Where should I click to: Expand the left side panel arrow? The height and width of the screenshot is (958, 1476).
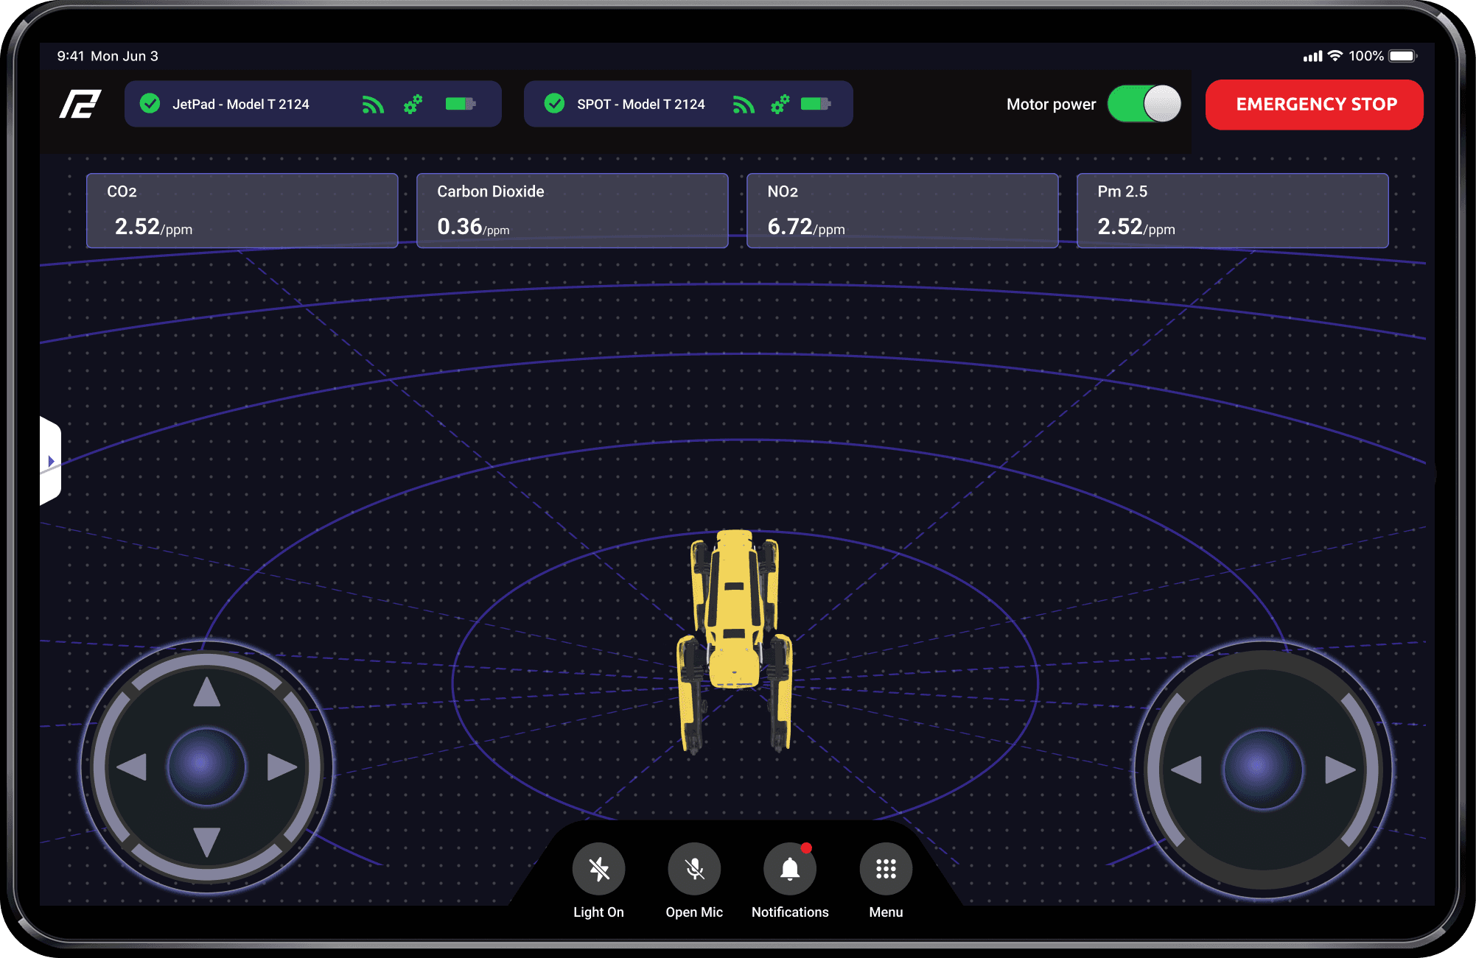click(50, 461)
